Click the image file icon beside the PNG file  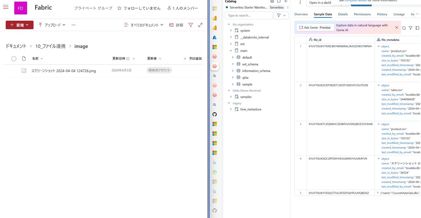tap(24, 70)
